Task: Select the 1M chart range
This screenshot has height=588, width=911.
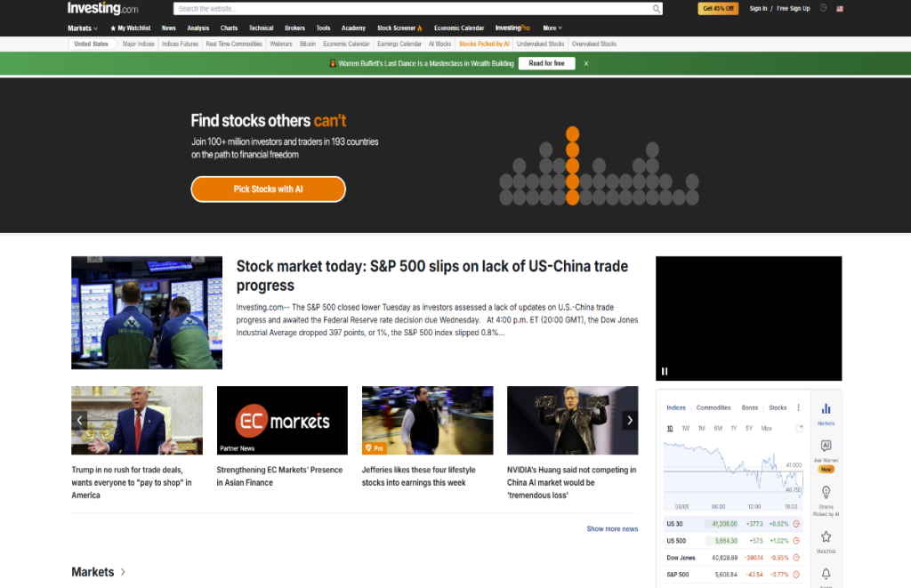Action: pos(701,428)
